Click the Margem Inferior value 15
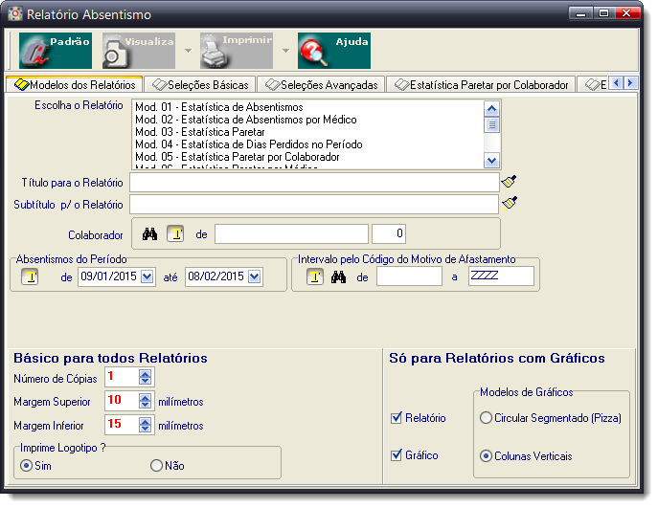 [122, 425]
